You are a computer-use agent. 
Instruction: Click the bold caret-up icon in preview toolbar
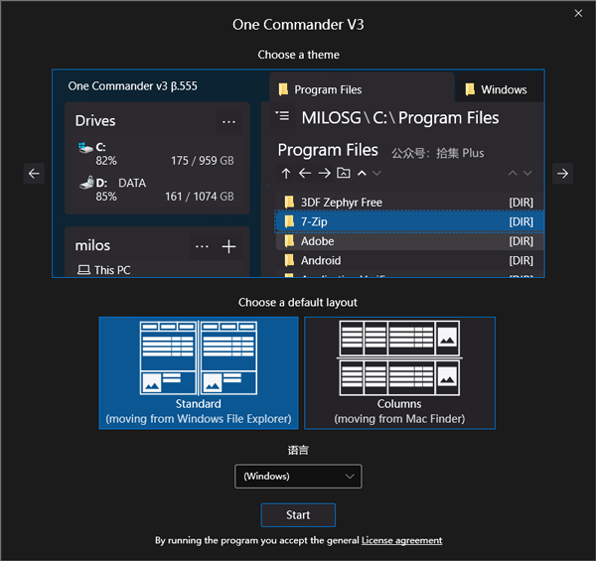(362, 174)
